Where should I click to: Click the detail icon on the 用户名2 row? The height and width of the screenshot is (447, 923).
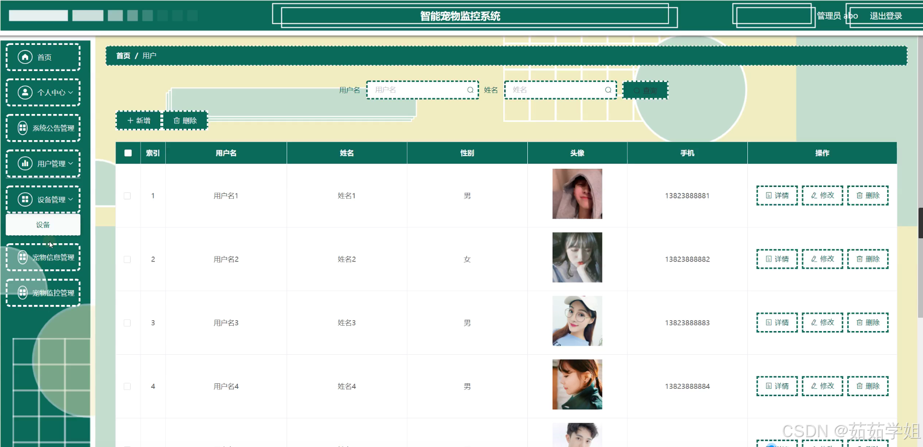pyautogui.click(x=769, y=259)
